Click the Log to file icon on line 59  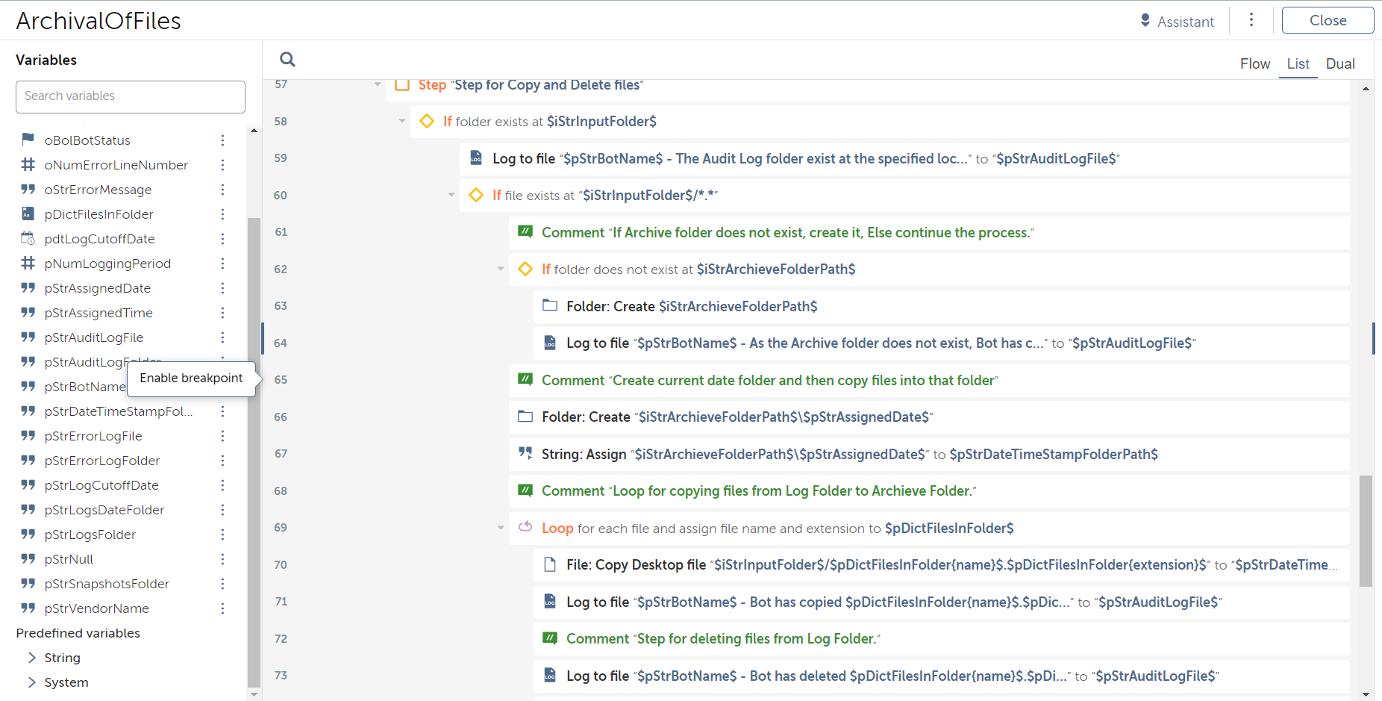click(x=476, y=158)
